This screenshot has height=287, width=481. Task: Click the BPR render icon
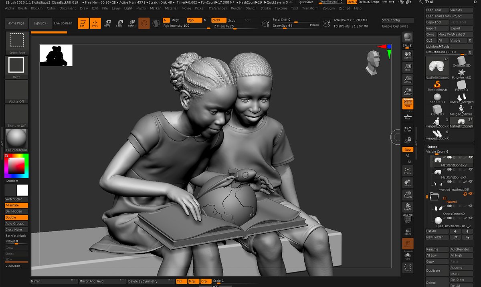tap(408, 37)
